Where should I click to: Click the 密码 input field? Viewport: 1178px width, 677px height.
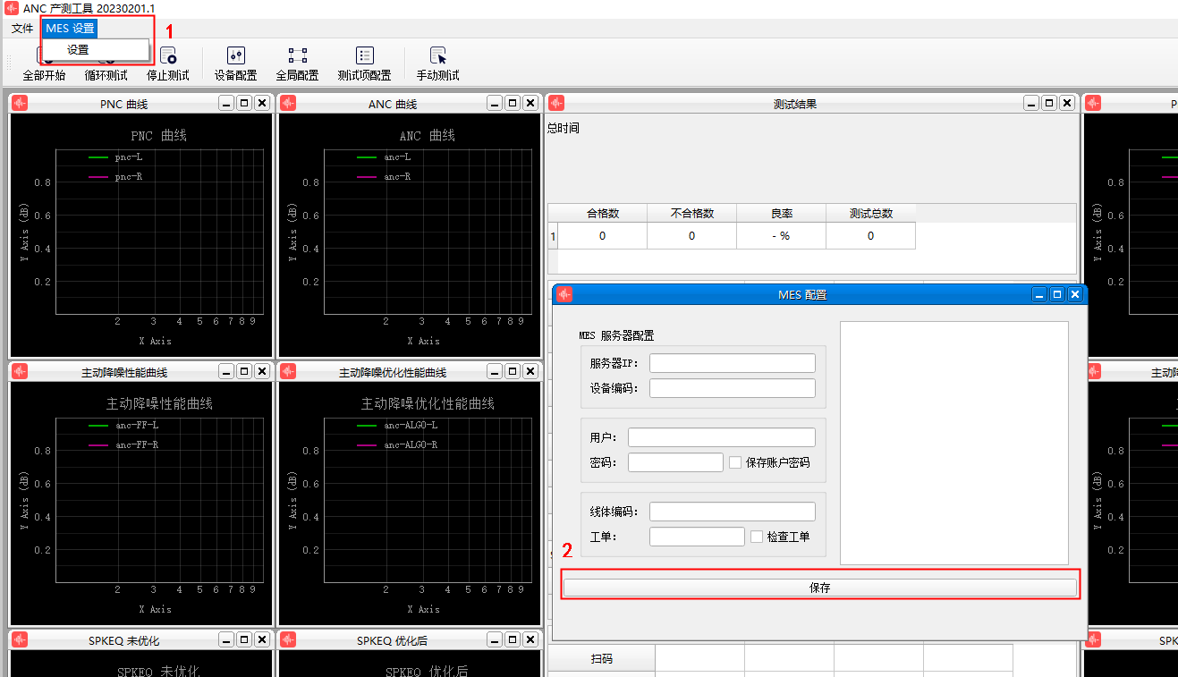pyautogui.click(x=675, y=462)
